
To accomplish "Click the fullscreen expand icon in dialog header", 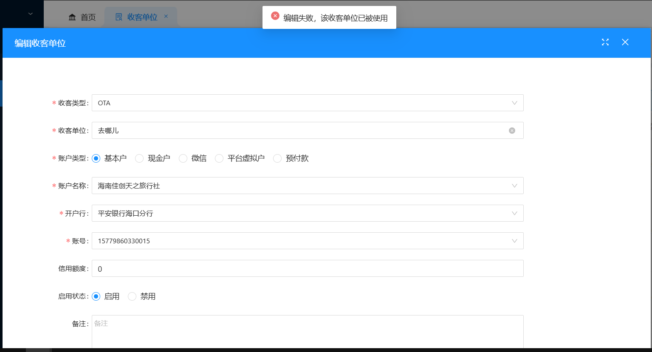I will coord(605,42).
